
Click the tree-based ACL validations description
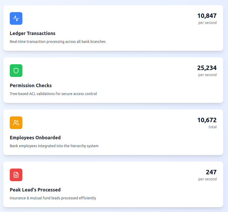53,94
